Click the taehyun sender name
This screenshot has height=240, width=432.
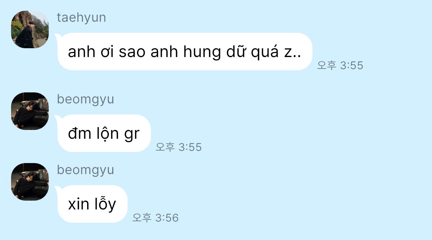[81, 18]
